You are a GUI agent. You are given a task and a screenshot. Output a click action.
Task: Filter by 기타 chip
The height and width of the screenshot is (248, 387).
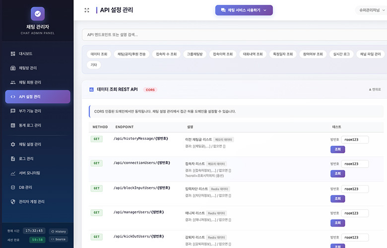[x=94, y=64]
